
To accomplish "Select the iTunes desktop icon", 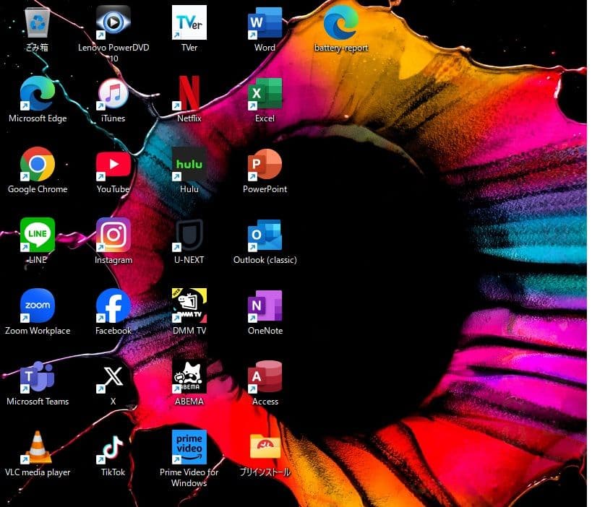I will click(x=113, y=94).
